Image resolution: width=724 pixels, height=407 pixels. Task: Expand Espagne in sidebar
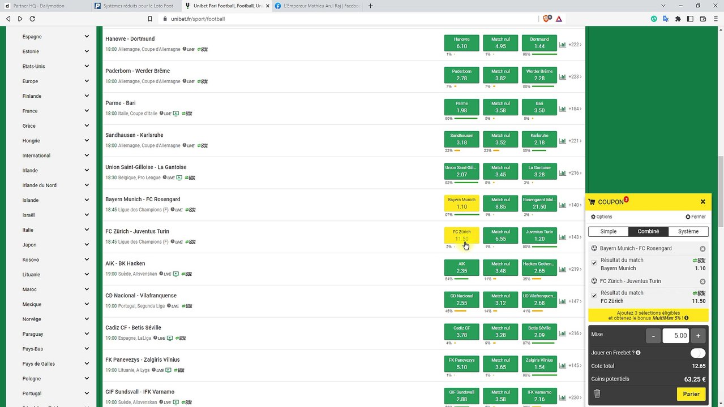(87, 36)
